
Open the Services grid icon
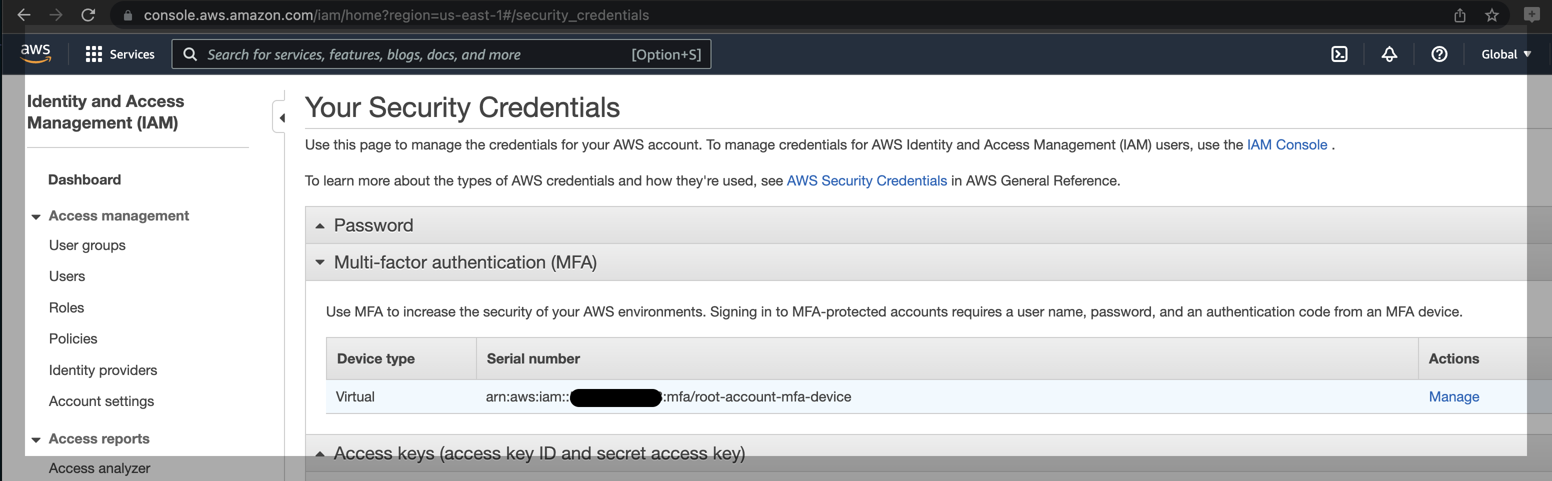94,53
